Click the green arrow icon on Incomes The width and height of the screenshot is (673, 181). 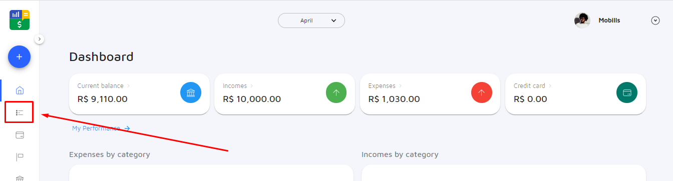click(336, 92)
